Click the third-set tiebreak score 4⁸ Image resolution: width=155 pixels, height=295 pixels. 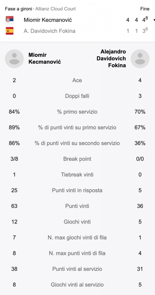(145, 20)
